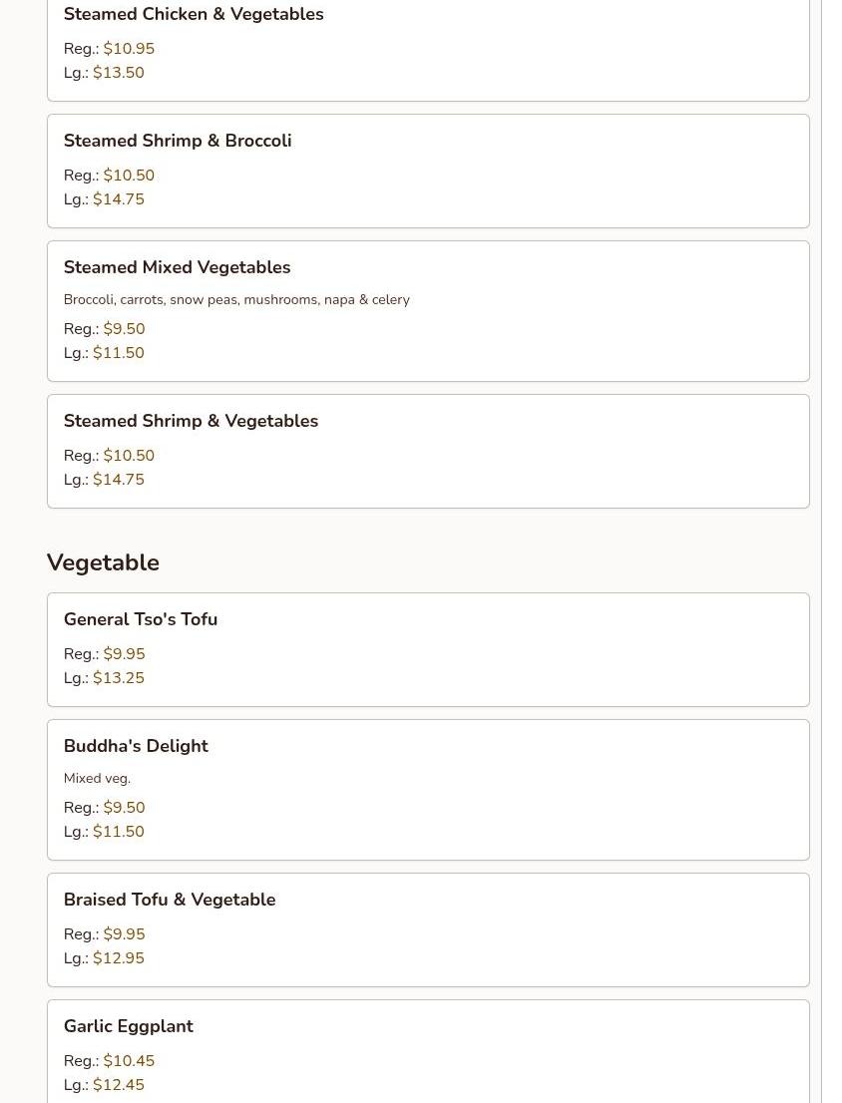The width and height of the screenshot is (842, 1103).
Task: Select the Buddha's Delight item
Action: [x=428, y=789]
